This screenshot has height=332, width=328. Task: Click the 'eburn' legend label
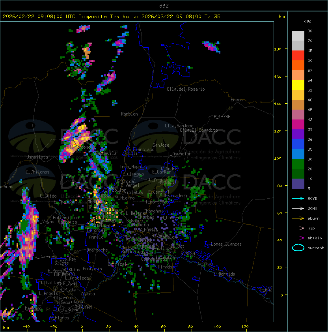click(313, 218)
